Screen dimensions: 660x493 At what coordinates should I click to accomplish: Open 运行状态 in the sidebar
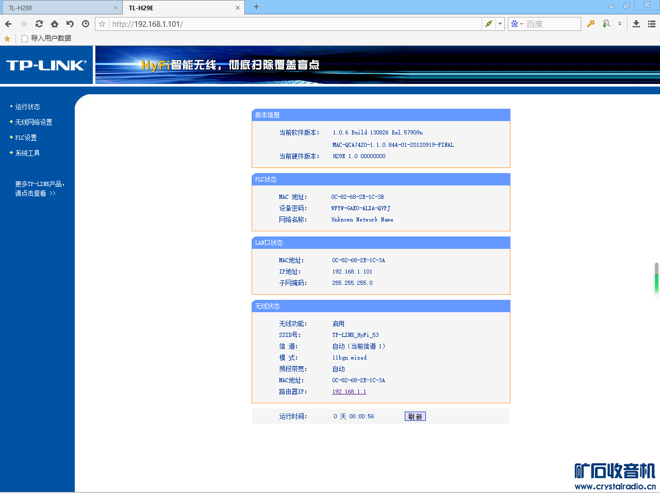click(27, 107)
